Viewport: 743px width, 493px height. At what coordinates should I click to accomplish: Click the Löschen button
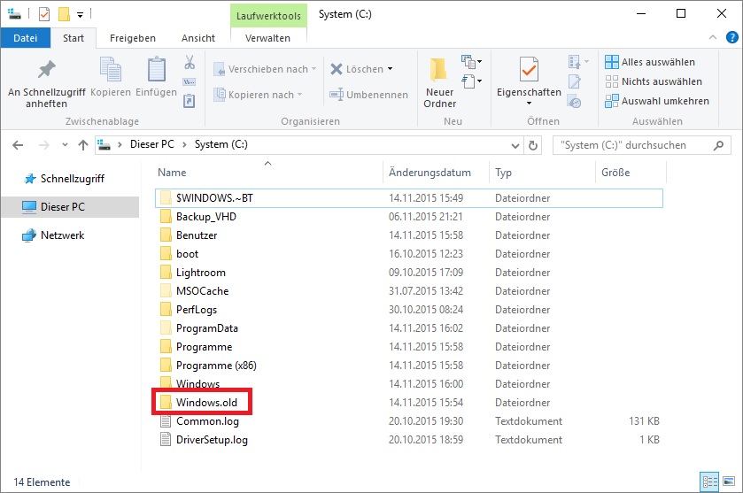(x=361, y=69)
